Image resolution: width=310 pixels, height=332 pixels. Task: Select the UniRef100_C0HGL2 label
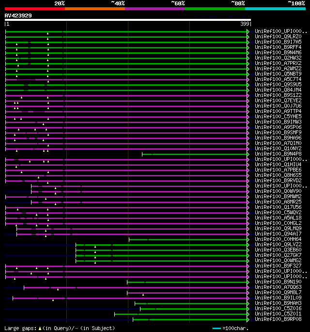click(x=278, y=223)
